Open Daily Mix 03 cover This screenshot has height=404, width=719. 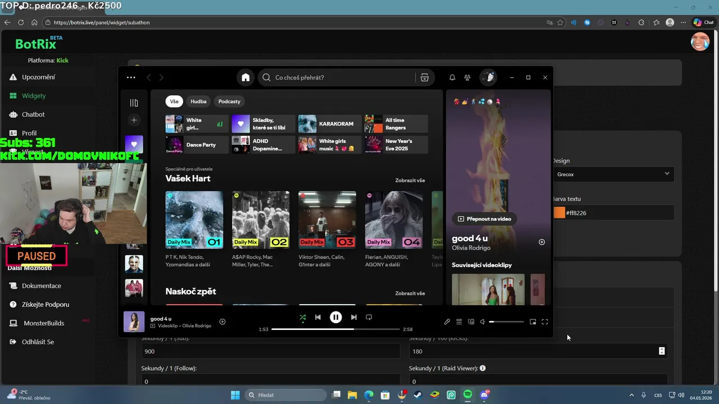pos(327,220)
